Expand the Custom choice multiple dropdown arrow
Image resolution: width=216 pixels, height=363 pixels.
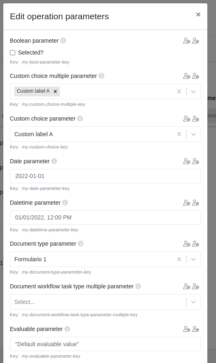(193, 91)
